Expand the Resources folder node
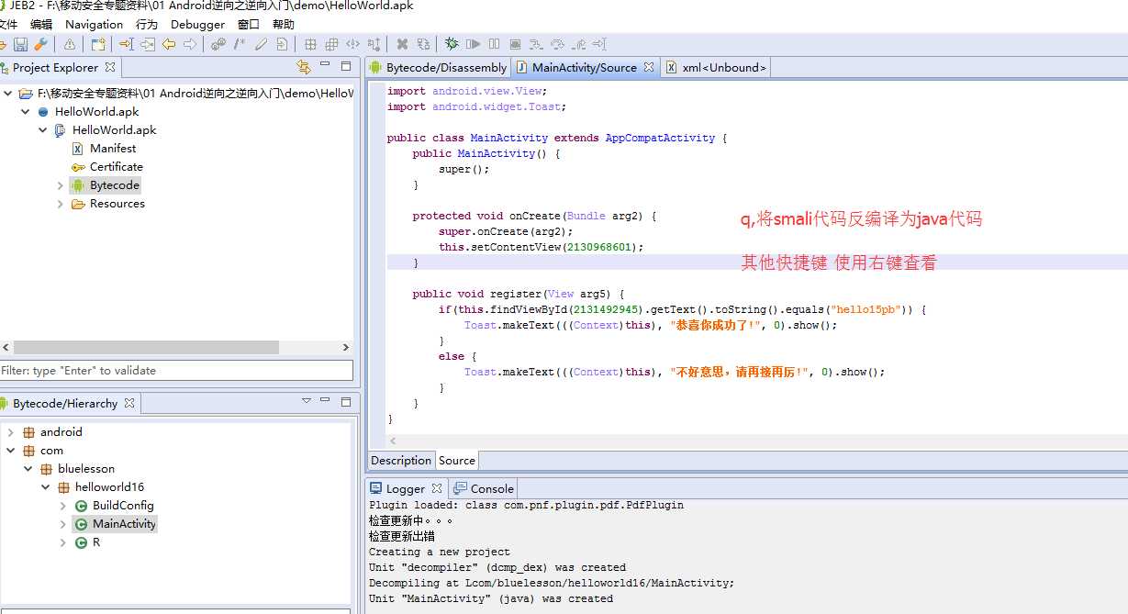The height and width of the screenshot is (614, 1128). [x=61, y=204]
